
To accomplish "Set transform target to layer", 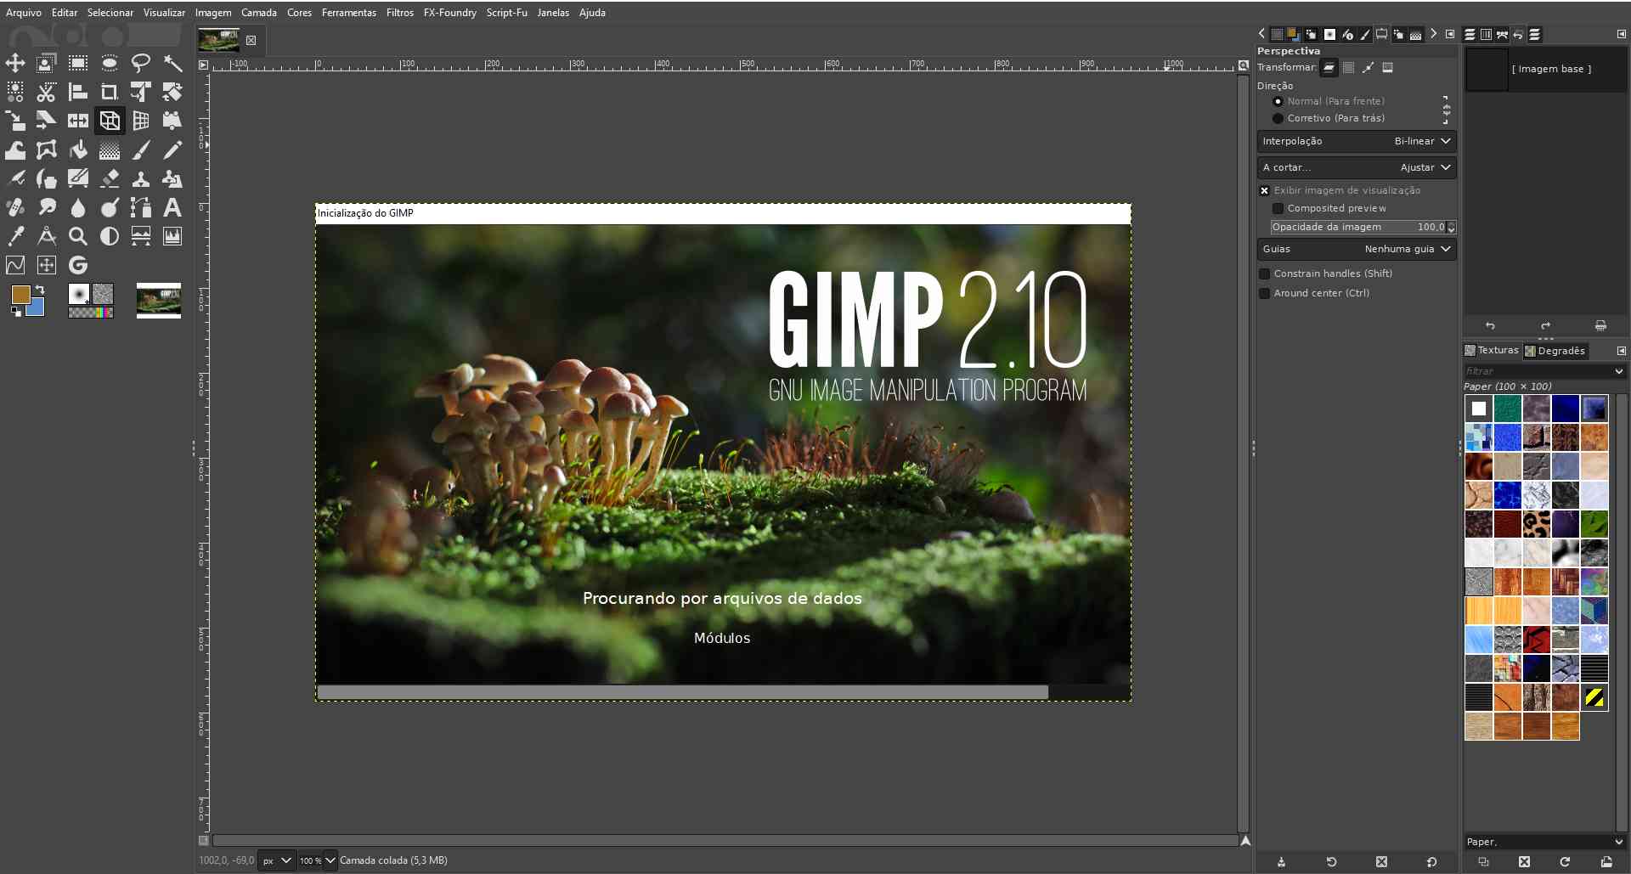I will 1329,67.
